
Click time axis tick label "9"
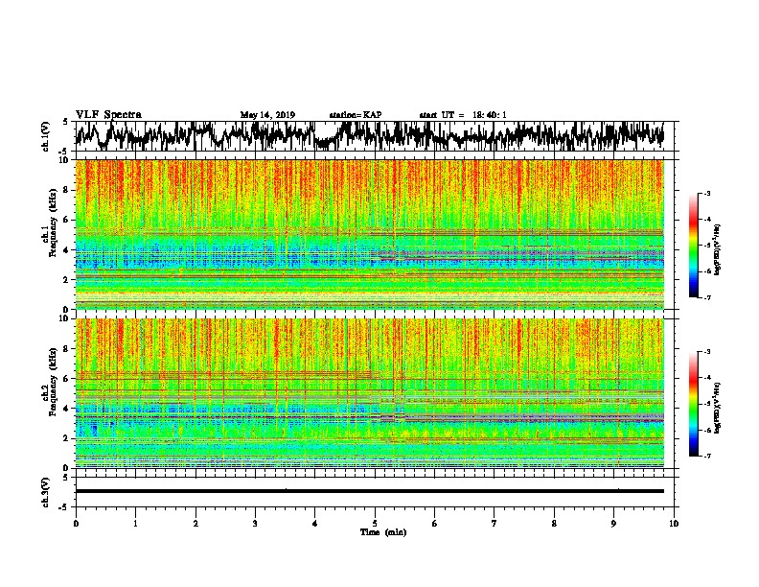[613, 524]
